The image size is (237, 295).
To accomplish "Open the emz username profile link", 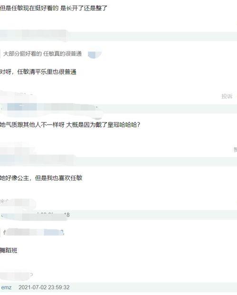I will click(x=6, y=287).
